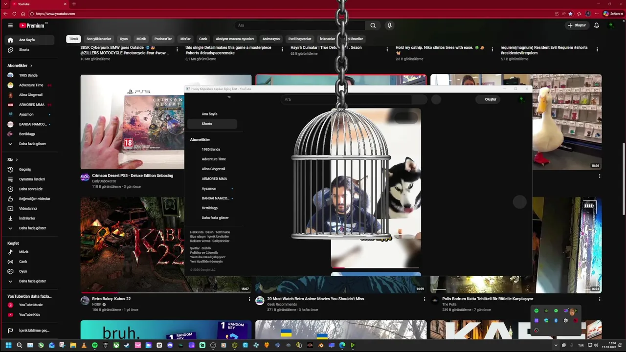This screenshot has height=352, width=626.
Task: Select the Animasyon chip
Action: (x=271, y=39)
